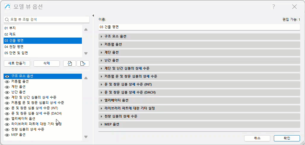The image size is (305, 145).
Task: Click the 취소 button
Action: 257,138
